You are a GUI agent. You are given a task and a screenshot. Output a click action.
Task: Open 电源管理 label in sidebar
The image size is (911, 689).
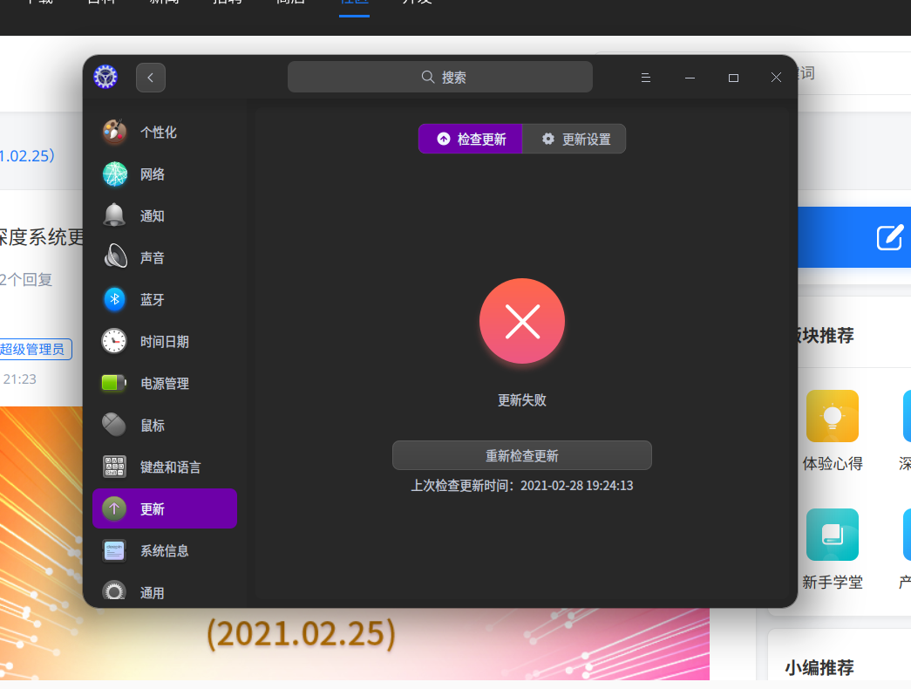(x=165, y=383)
